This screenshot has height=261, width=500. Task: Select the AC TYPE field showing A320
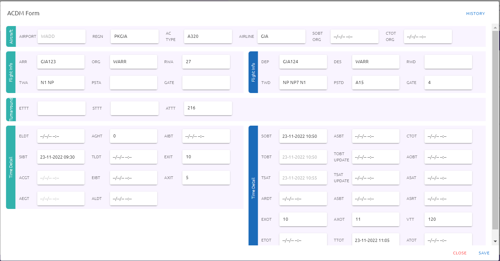[x=208, y=36]
